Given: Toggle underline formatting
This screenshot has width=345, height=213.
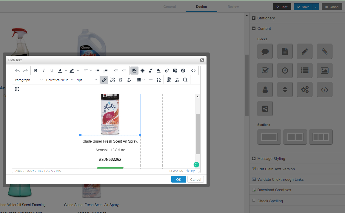Looking at the screenshot, I should [x=52, y=71].
